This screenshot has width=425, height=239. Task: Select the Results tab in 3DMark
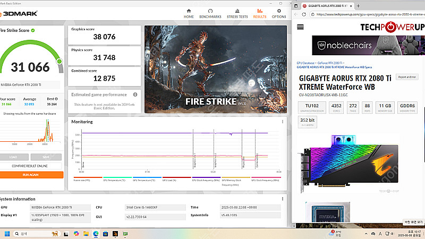[x=260, y=14]
